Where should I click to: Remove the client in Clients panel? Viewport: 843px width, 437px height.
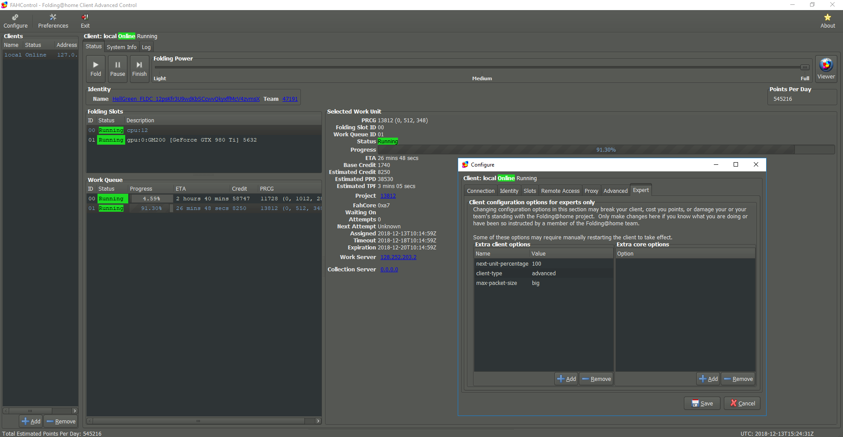point(61,421)
